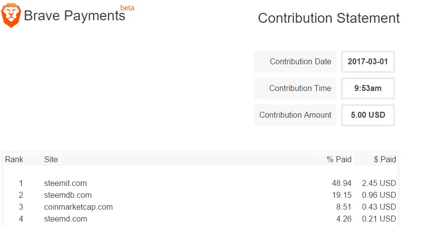The width and height of the screenshot is (422, 226).
Task: Click the Contribution Date label
Action: coord(300,61)
